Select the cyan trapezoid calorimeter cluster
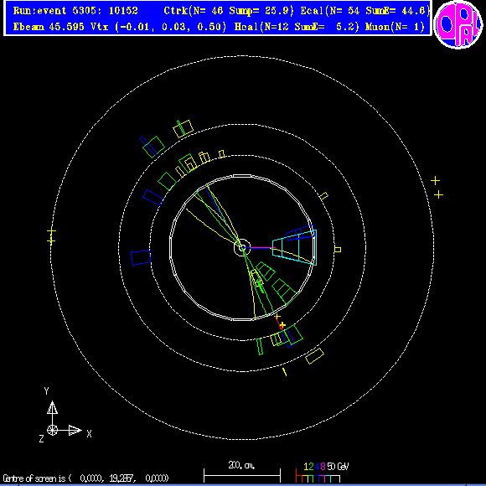 pos(294,247)
